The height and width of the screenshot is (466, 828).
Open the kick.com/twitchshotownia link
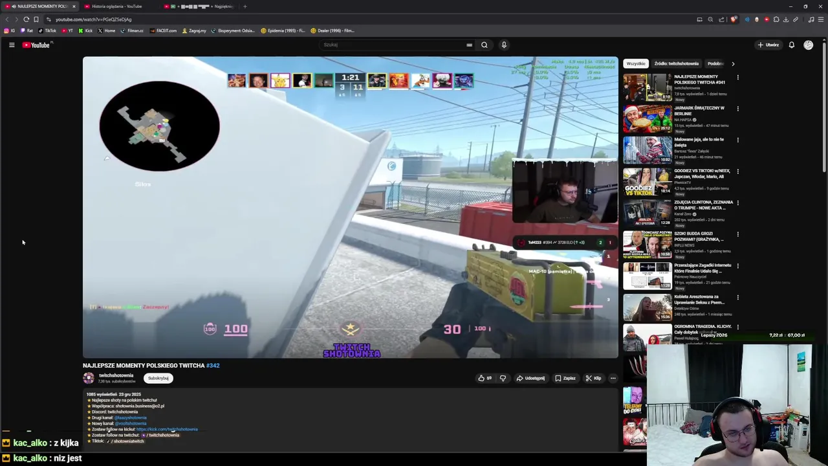(x=167, y=429)
